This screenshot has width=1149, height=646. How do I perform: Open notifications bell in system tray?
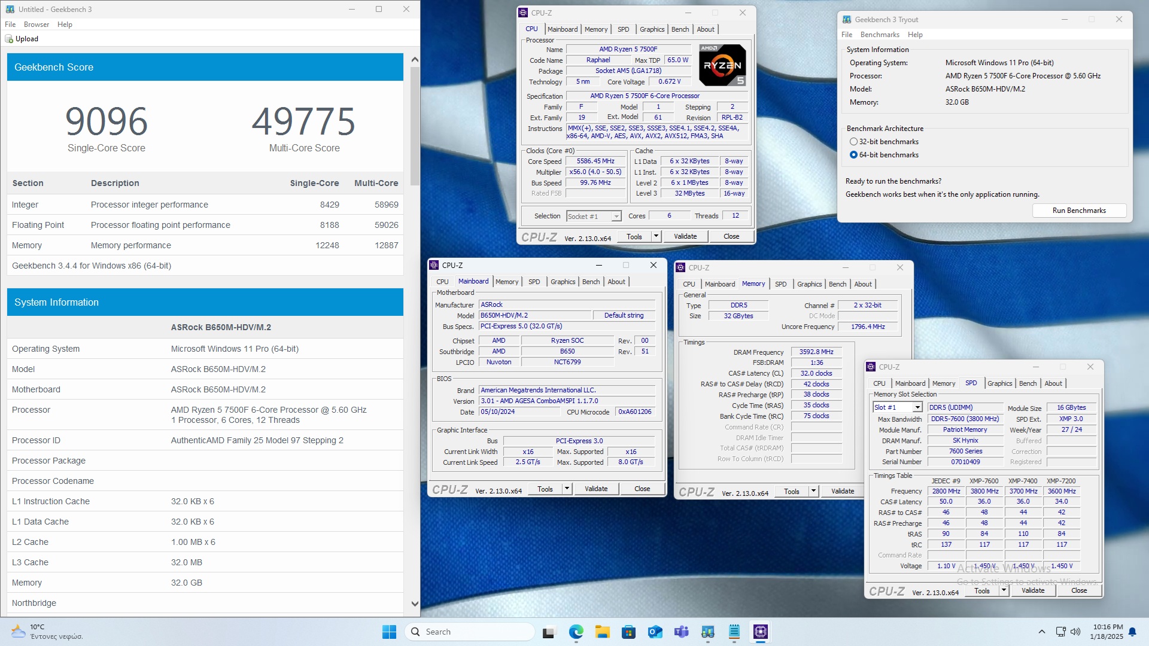point(1132,632)
